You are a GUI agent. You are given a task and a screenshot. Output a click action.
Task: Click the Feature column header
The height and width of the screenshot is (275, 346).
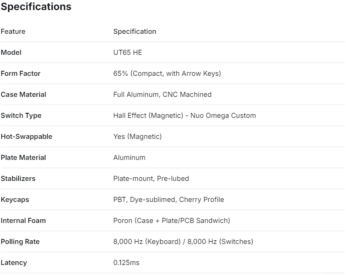click(x=13, y=32)
